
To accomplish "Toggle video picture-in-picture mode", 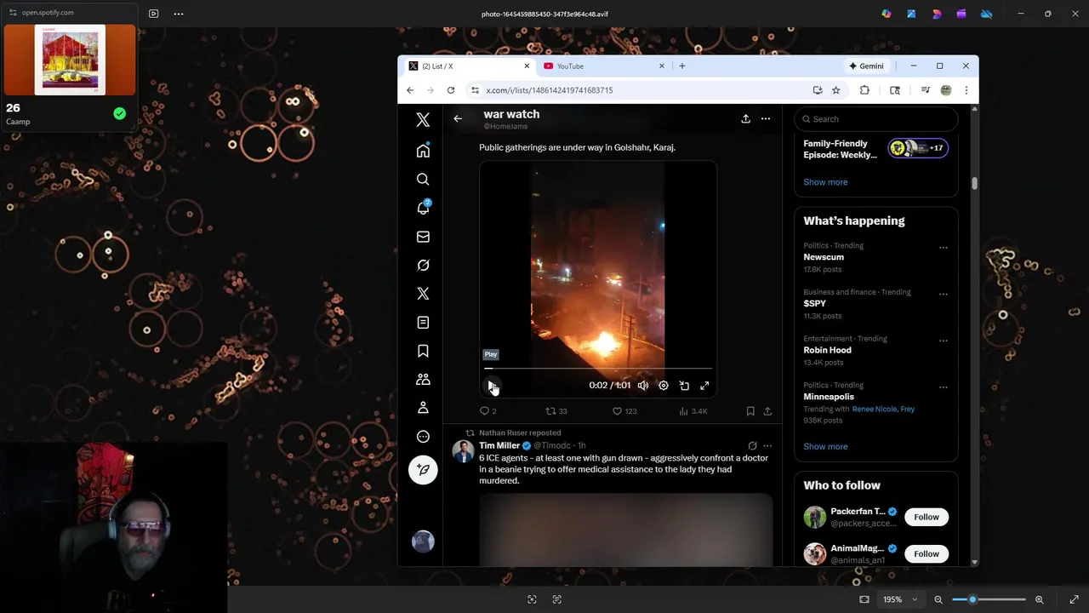I will click(684, 386).
